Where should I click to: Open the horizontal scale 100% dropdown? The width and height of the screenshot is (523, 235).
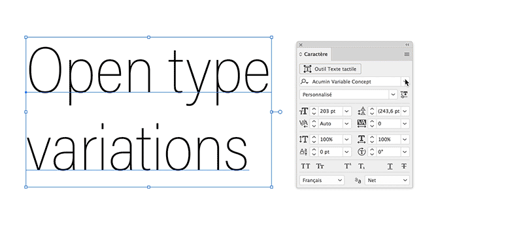click(405, 139)
